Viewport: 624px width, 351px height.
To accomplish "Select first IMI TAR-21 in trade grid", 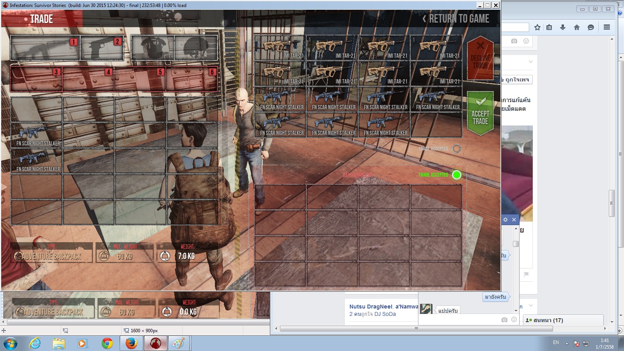I will tap(280, 48).
